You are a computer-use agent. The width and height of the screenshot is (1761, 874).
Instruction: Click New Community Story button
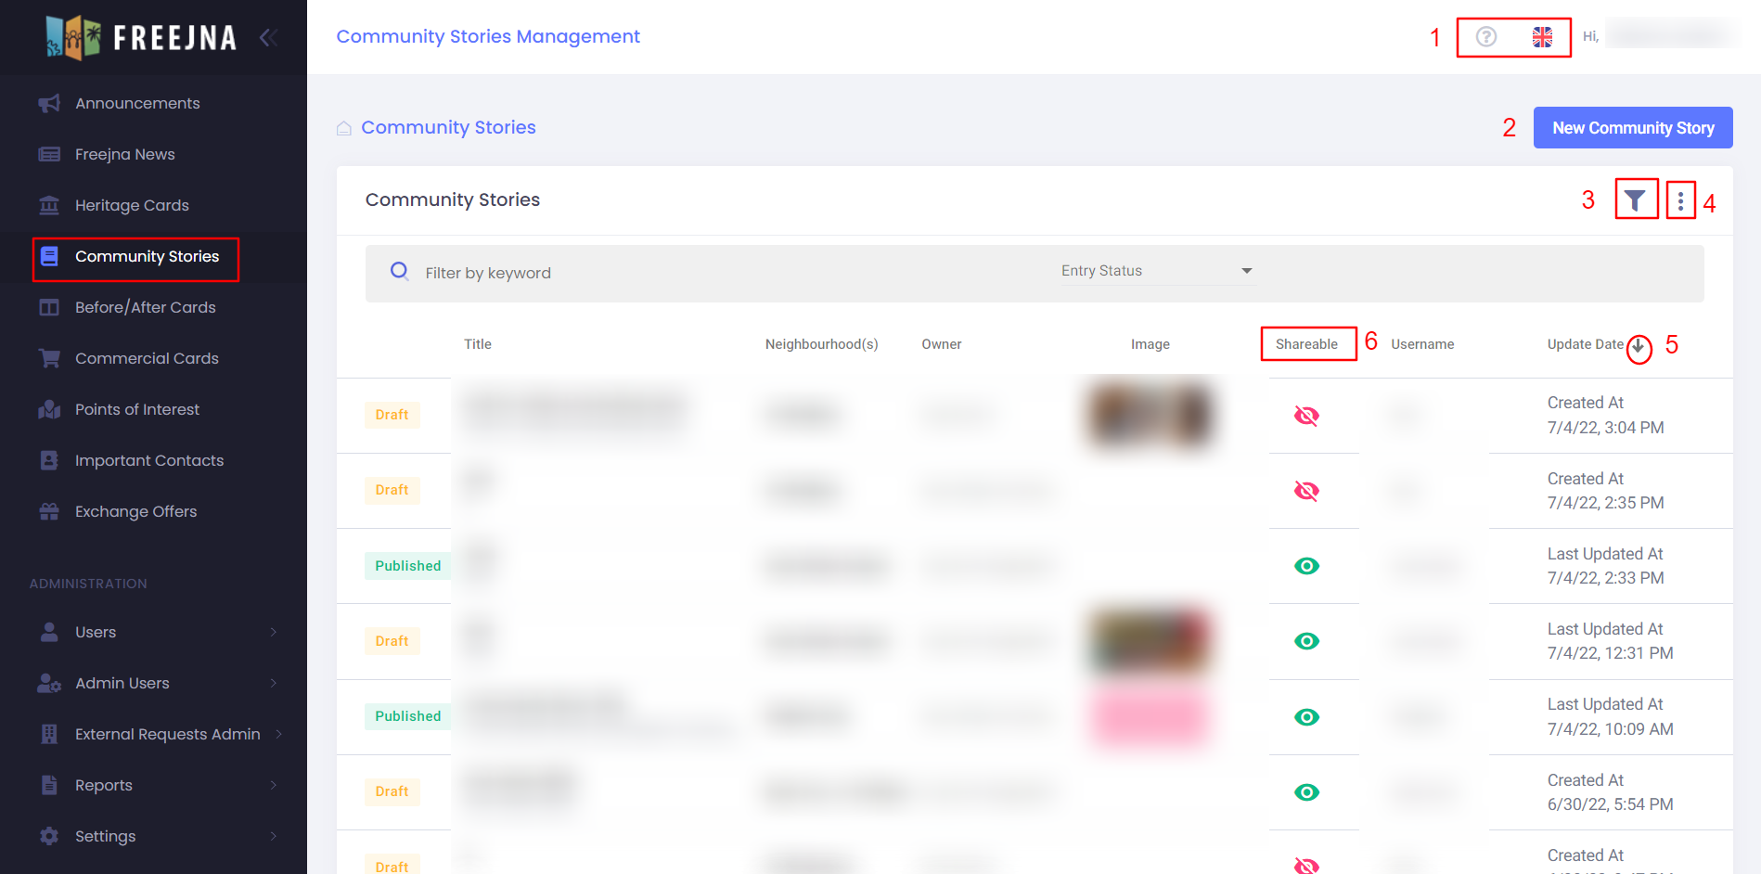(1632, 128)
